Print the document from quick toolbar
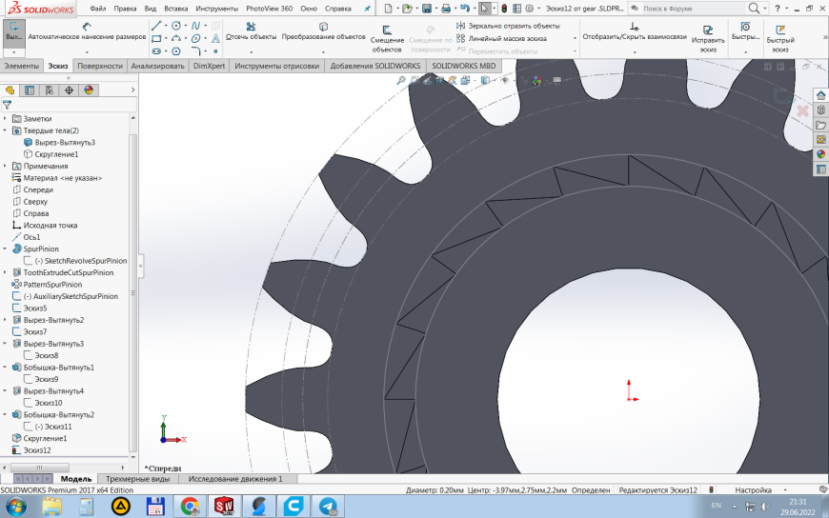 point(446,9)
